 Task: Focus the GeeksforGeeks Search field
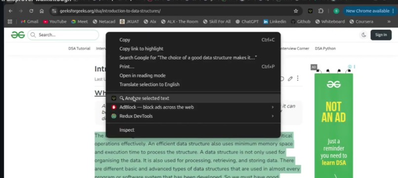tap(63, 35)
